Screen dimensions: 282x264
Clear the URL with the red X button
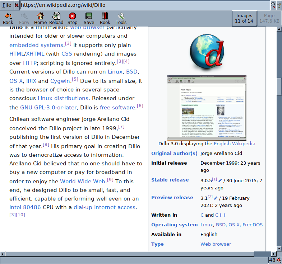click(x=17, y=5)
